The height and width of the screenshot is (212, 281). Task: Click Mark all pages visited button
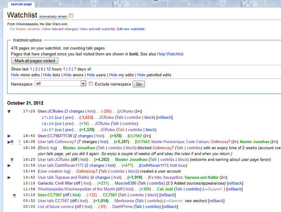pyautogui.click(x=35, y=61)
